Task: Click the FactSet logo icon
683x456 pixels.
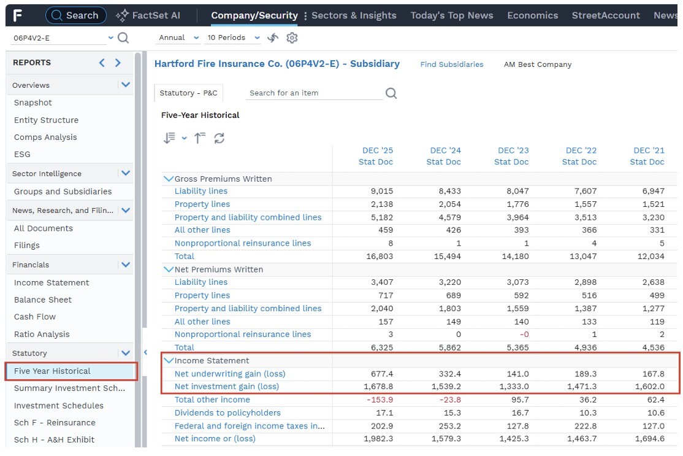Action: pos(17,16)
